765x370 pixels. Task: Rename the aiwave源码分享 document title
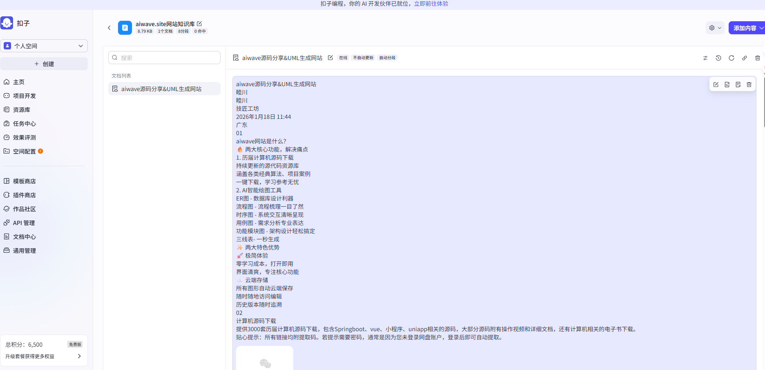coord(330,58)
